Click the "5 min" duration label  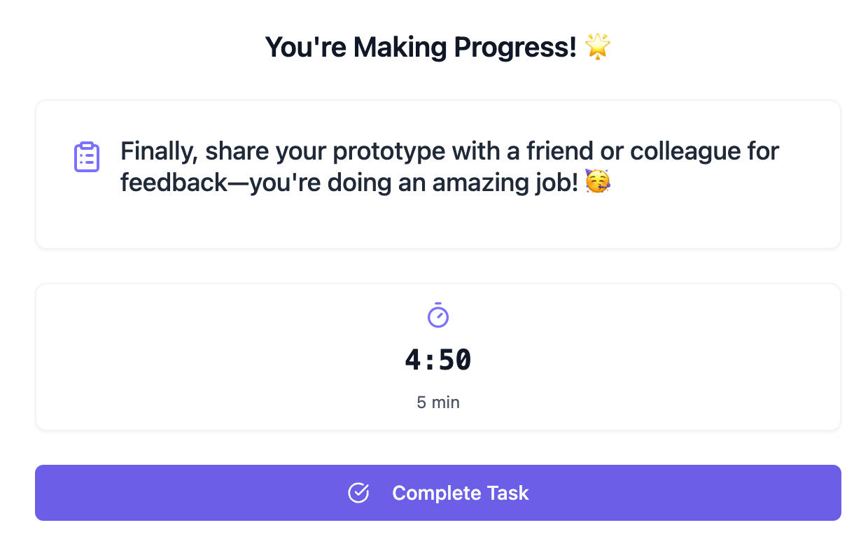(438, 402)
